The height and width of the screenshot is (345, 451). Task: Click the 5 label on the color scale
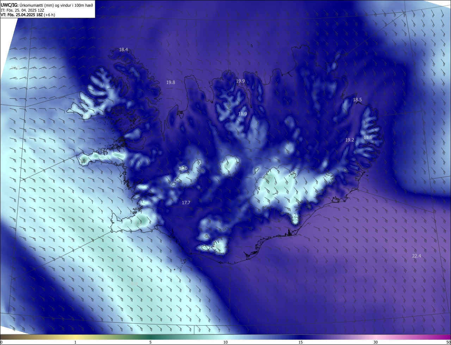click(150, 342)
